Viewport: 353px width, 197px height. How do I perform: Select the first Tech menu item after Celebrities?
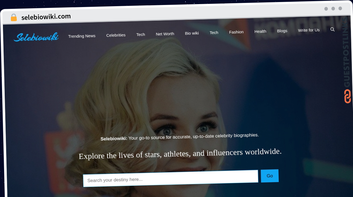tap(141, 34)
